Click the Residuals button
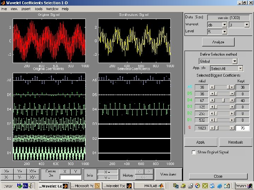Screen dimensions: 254x190 tap(235, 142)
